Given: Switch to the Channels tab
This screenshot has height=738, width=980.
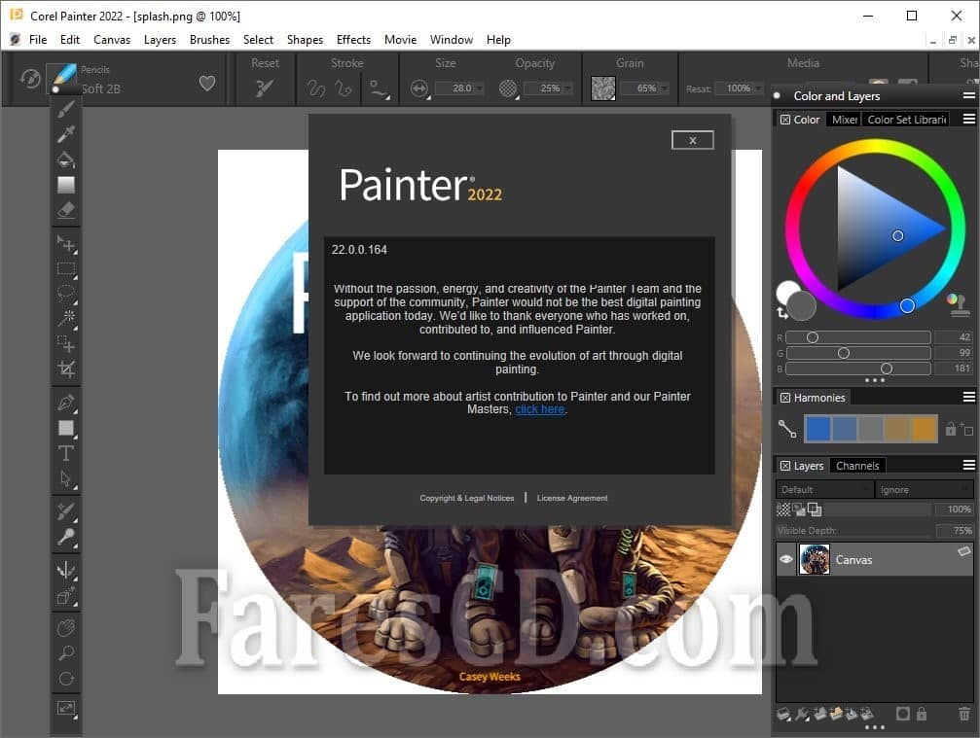Looking at the screenshot, I should click(x=857, y=466).
